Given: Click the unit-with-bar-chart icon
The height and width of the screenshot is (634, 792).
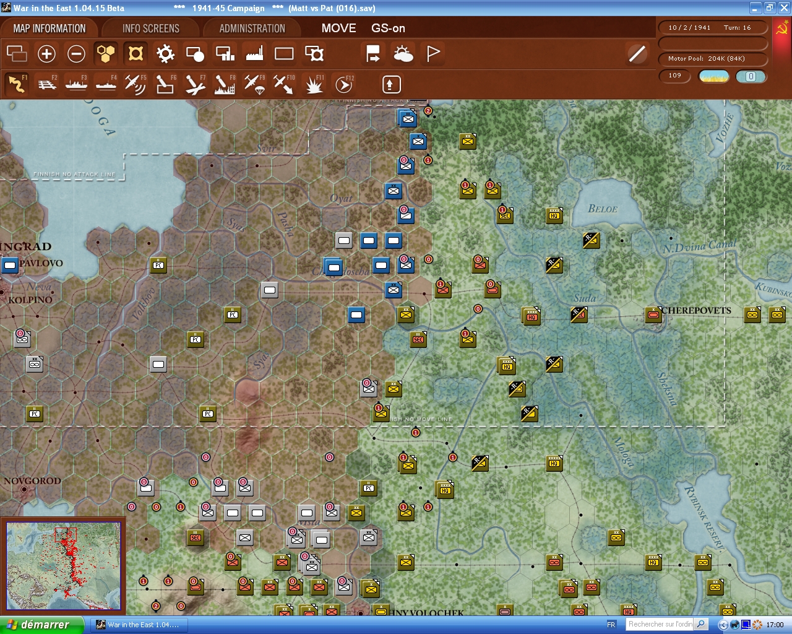Looking at the screenshot, I should [225, 54].
